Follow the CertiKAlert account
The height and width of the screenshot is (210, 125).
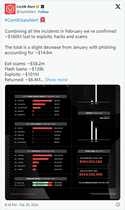point(43,12)
